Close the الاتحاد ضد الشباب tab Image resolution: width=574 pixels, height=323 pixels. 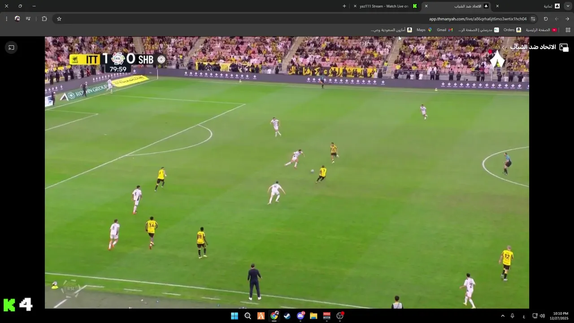click(x=426, y=6)
